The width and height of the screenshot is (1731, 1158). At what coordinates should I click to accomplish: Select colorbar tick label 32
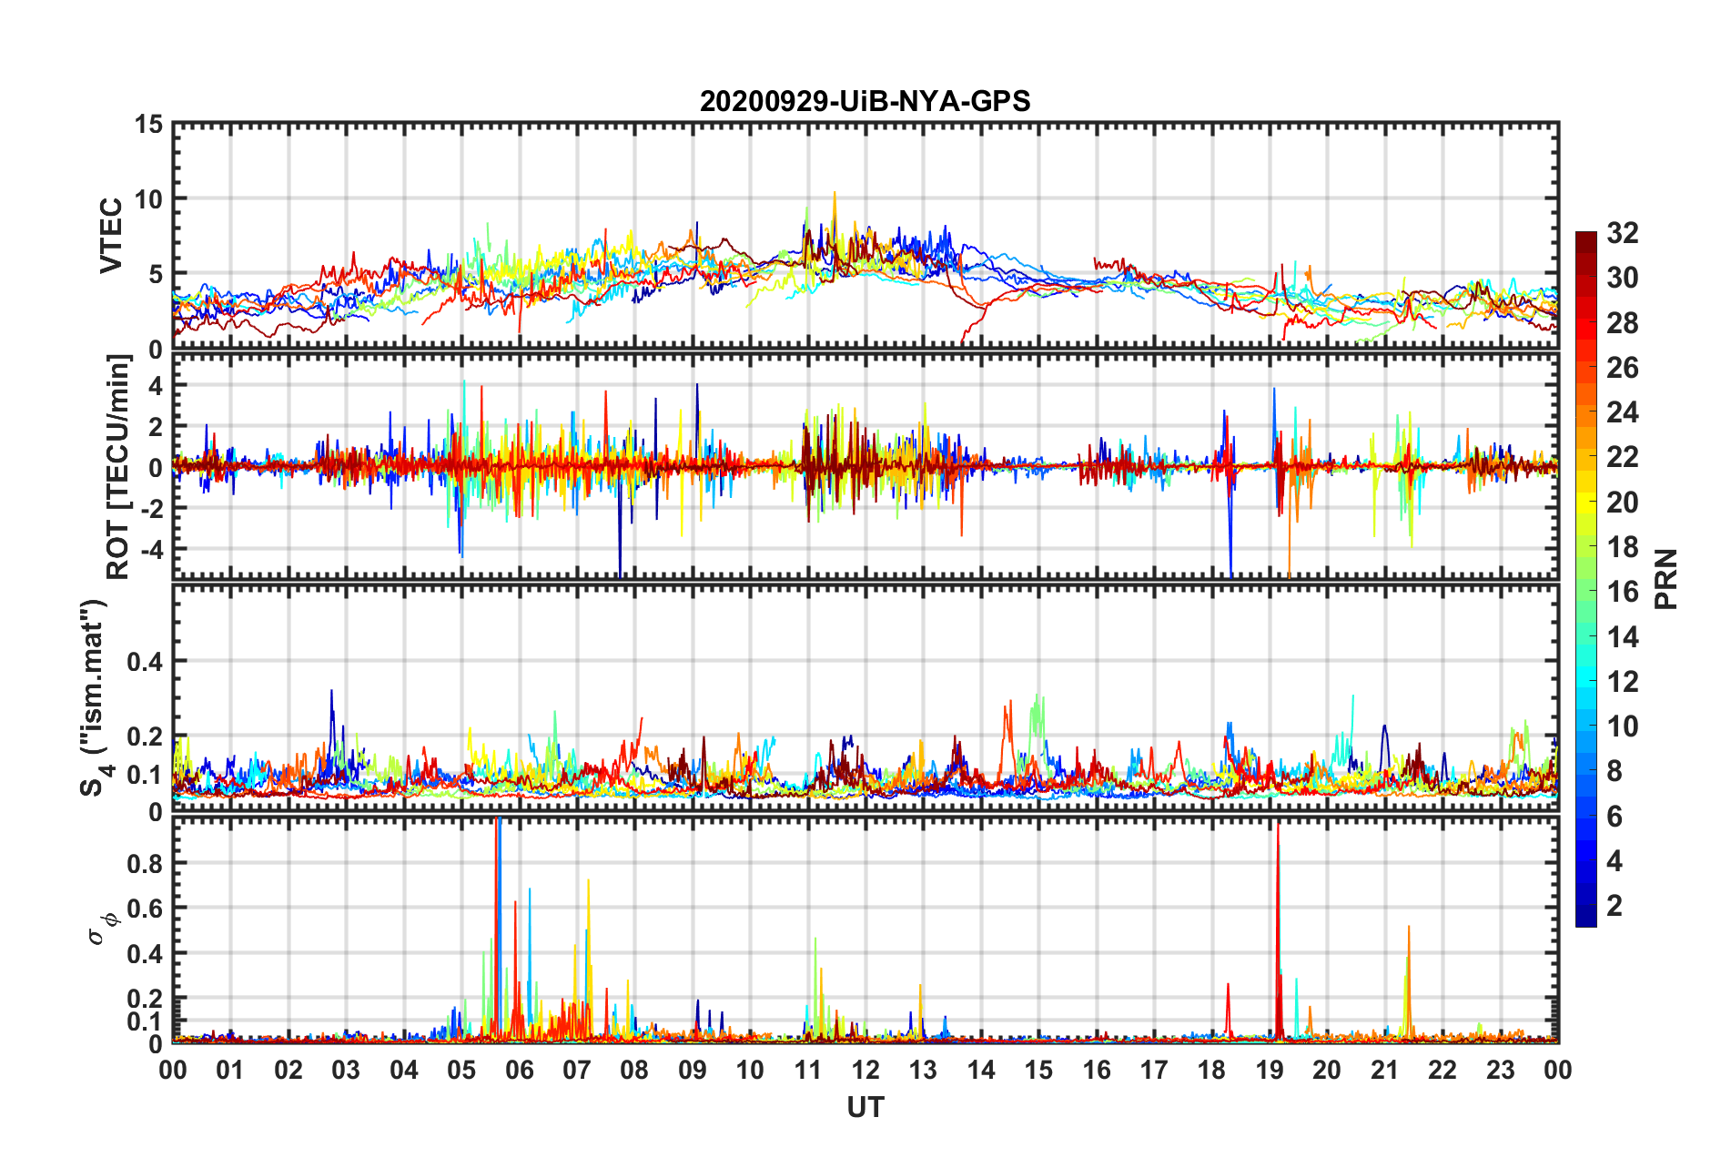(1622, 233)
